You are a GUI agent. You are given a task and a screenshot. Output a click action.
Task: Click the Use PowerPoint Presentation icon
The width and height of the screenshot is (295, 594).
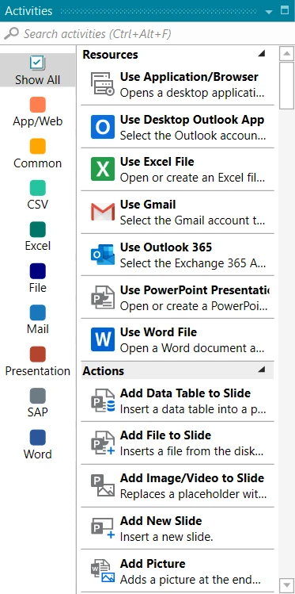103,297
